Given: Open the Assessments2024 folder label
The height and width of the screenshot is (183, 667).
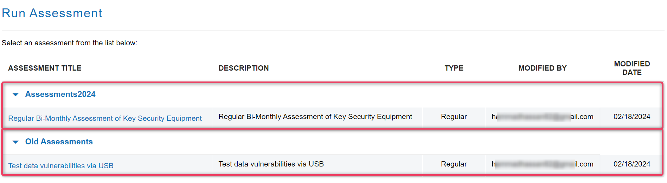Looking at the screenshot, I should [60, 94].
